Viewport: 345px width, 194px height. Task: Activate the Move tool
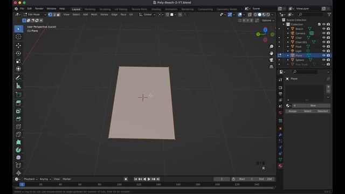click(x=18, y=45)
